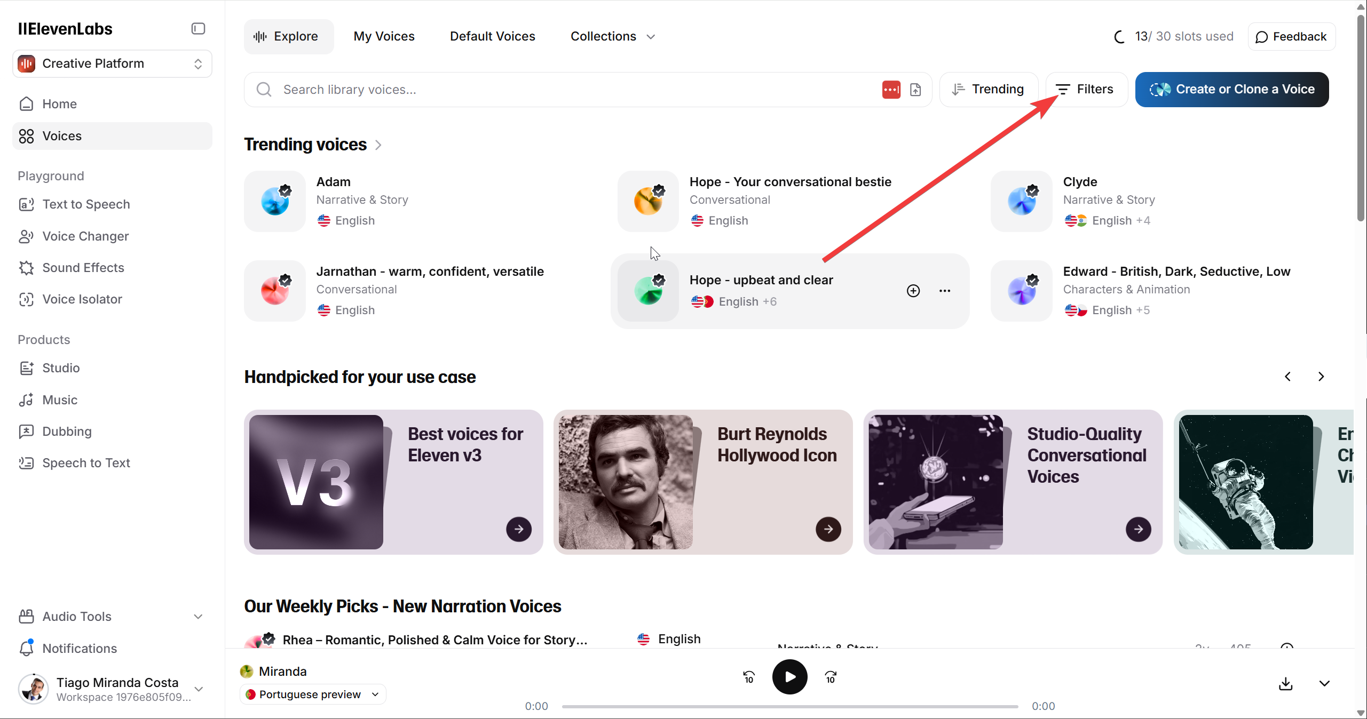The height and width of the screenshot is (719, 1367).
Task: Open Notifications in sidebar
Action: pos(112,649)
